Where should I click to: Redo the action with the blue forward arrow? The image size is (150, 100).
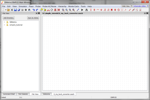coord(37,10)
